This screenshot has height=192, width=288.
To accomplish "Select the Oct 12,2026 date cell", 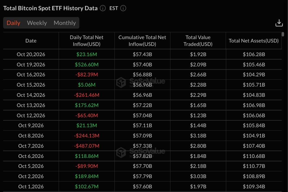I will pyautogui.click(x=31, y=115).
